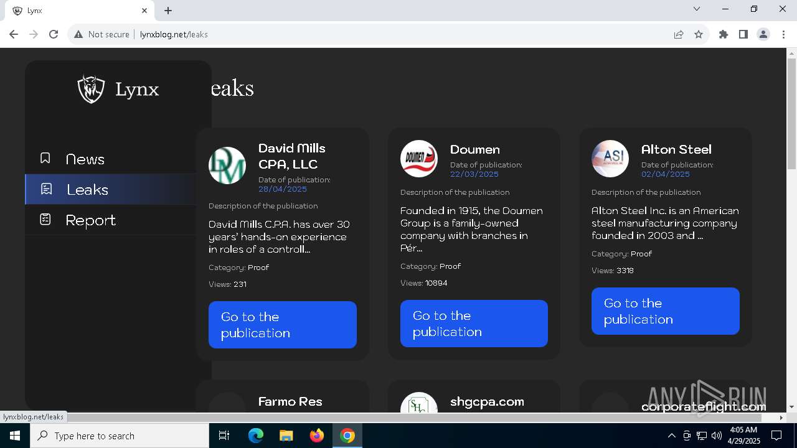Click the views count 10894
Screen dimensions: 797x448
tap(436, 282)
